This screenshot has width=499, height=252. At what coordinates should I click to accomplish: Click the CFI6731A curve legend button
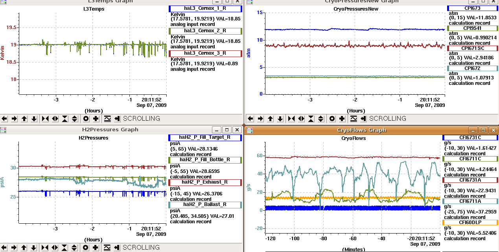tap(470, 180)
